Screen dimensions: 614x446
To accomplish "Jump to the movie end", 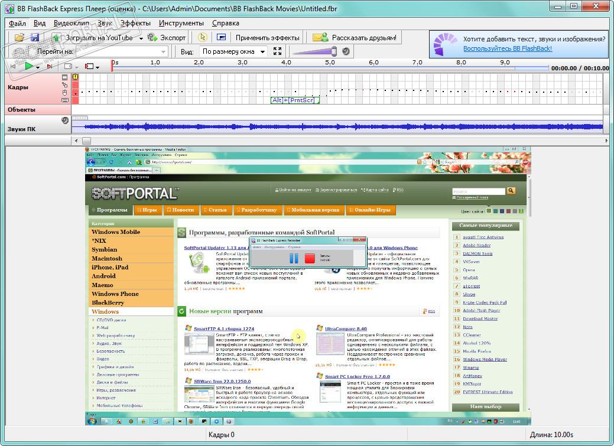I will point(49,67).
